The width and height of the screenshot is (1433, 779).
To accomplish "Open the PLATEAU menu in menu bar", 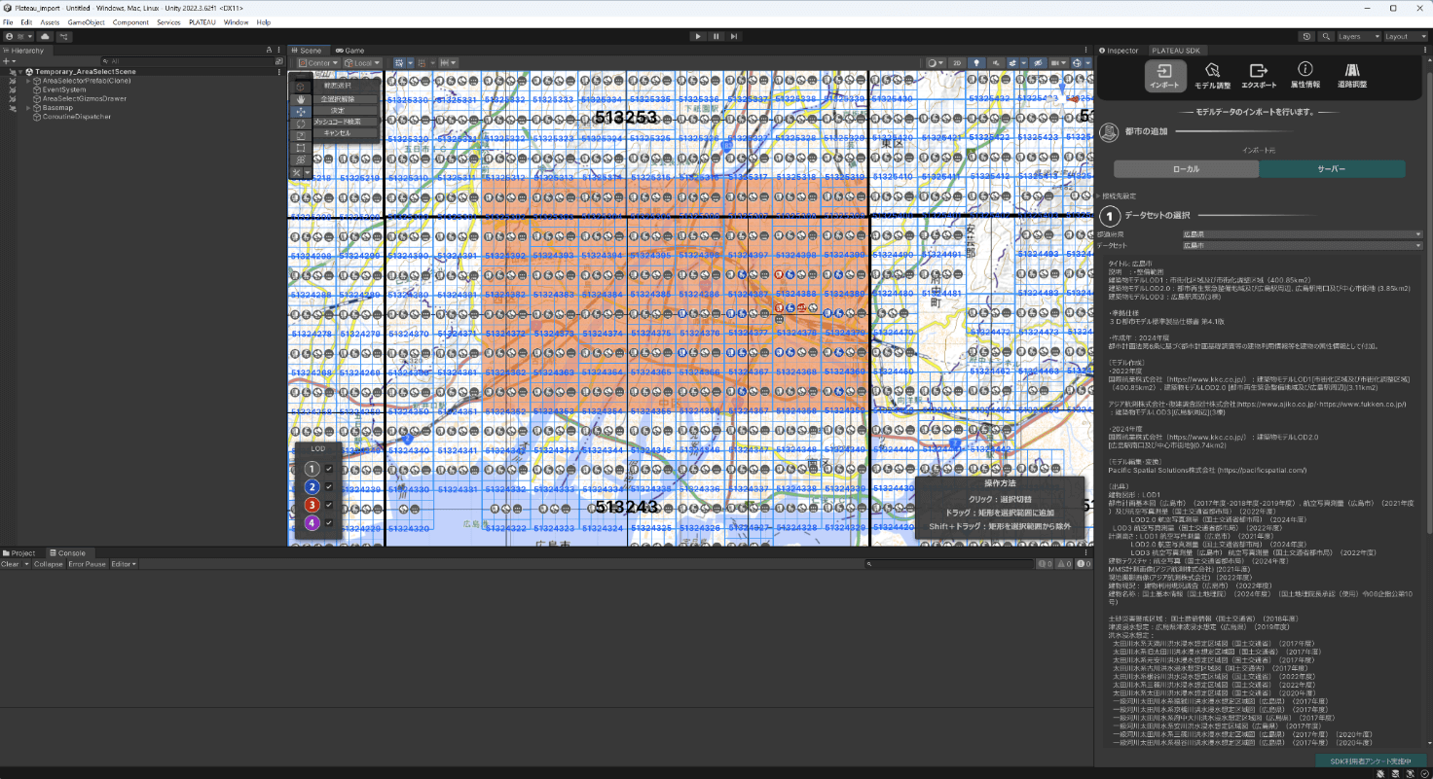I will point(202,21).
